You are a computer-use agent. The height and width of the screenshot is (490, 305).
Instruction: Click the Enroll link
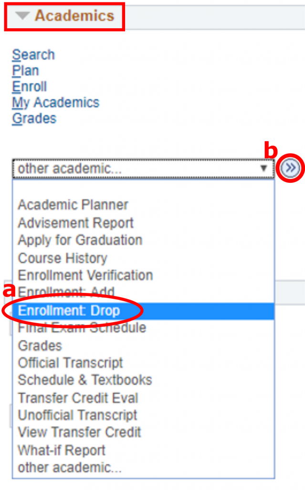[x=30, y=87]
